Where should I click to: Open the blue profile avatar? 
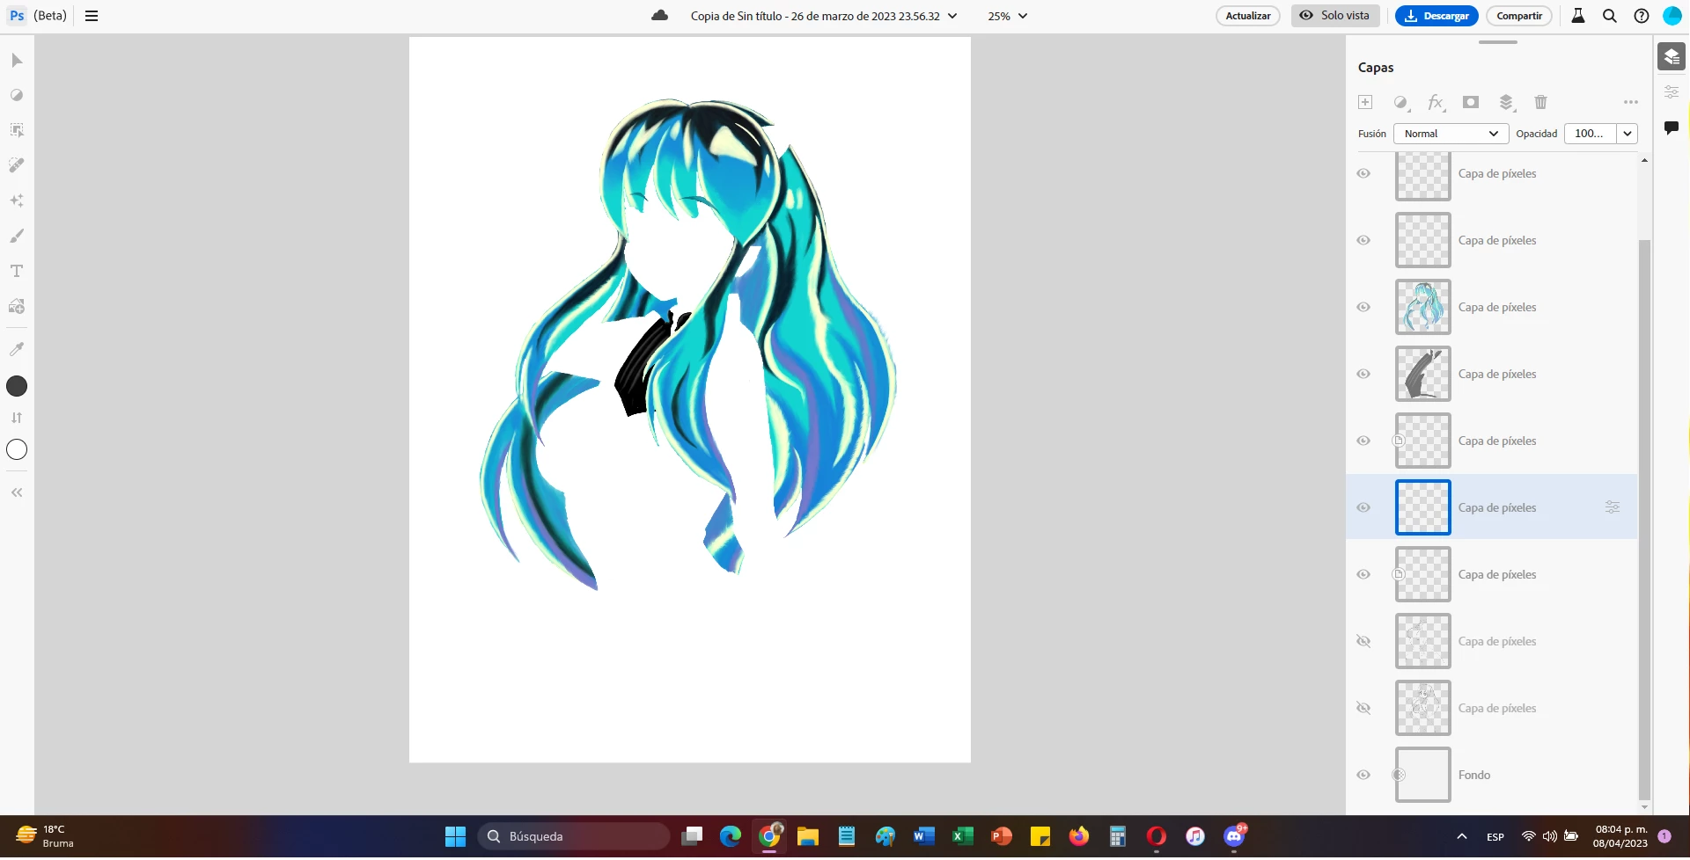[x=1672, y=16]
